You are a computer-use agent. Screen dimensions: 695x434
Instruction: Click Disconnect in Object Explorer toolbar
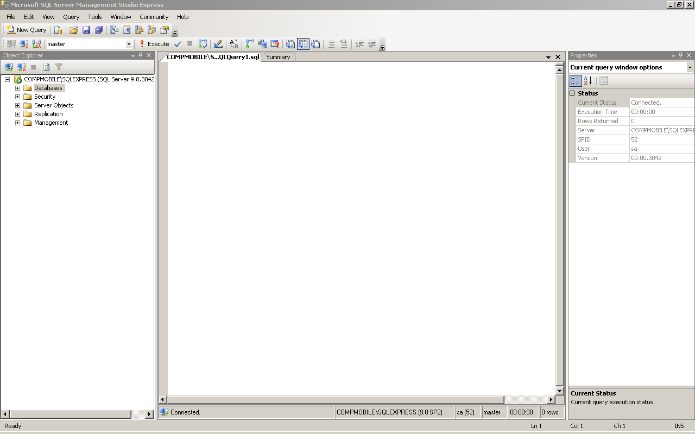21,67
